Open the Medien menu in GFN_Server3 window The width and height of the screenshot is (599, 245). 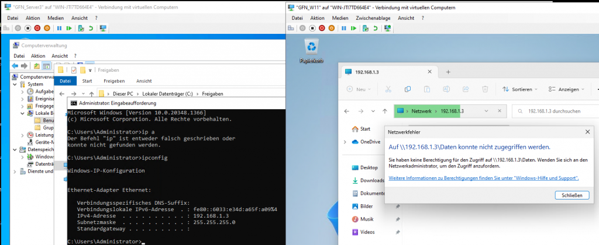coord(55,18)
